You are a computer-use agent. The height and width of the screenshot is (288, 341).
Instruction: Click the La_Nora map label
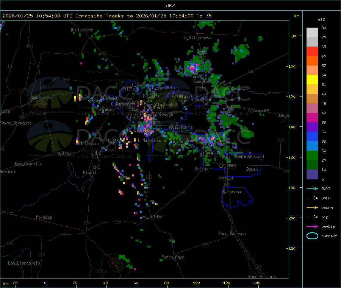(151, 96)
